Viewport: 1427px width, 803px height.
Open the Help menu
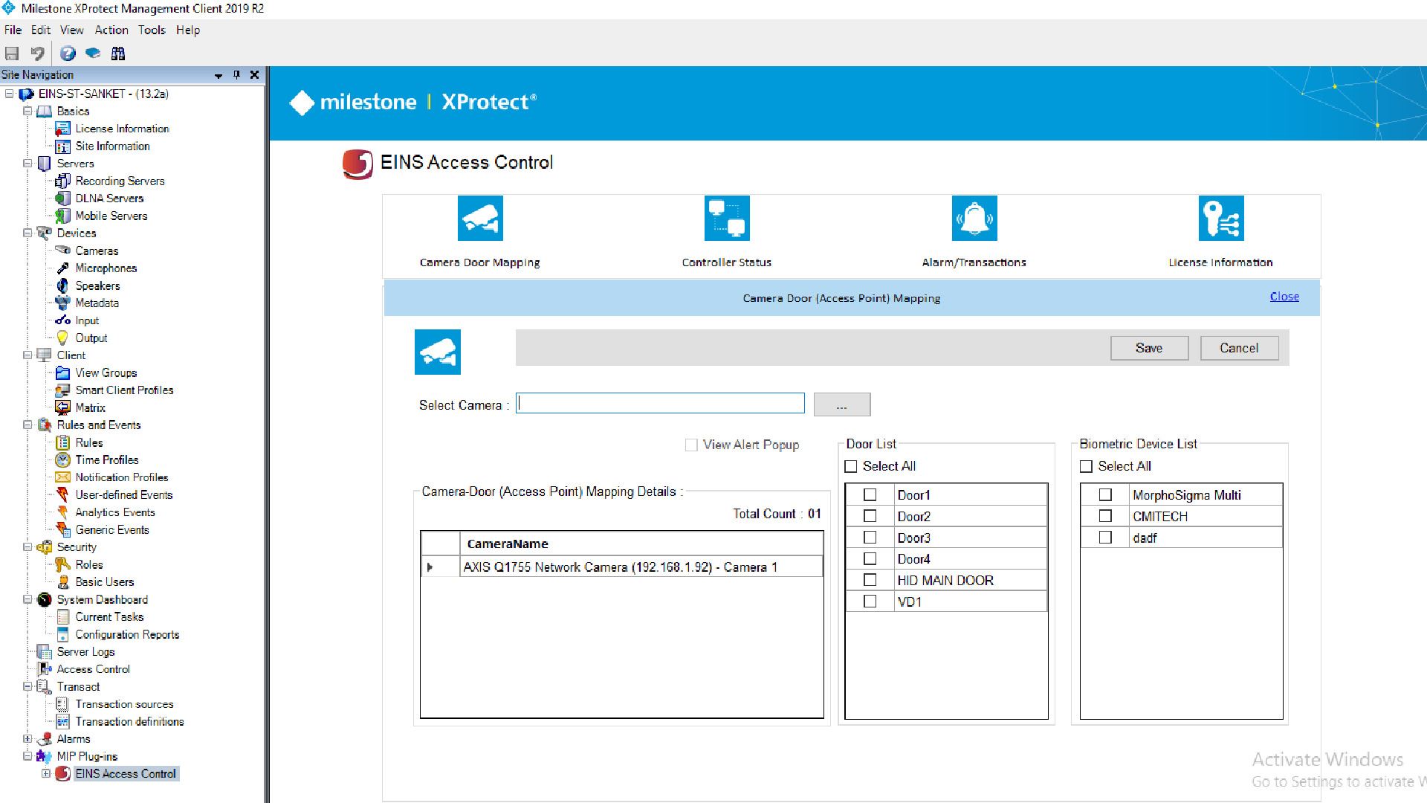tap(188, 30)
